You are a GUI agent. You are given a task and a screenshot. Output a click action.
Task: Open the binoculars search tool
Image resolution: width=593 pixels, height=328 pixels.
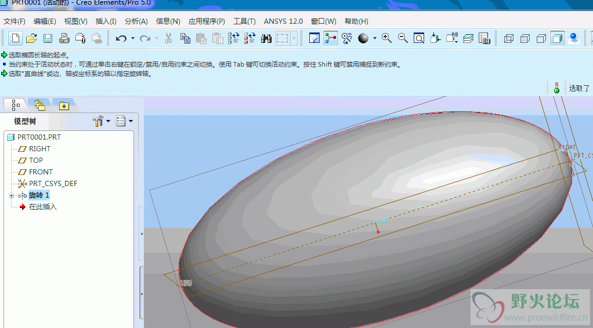click(x=266, y=38)
